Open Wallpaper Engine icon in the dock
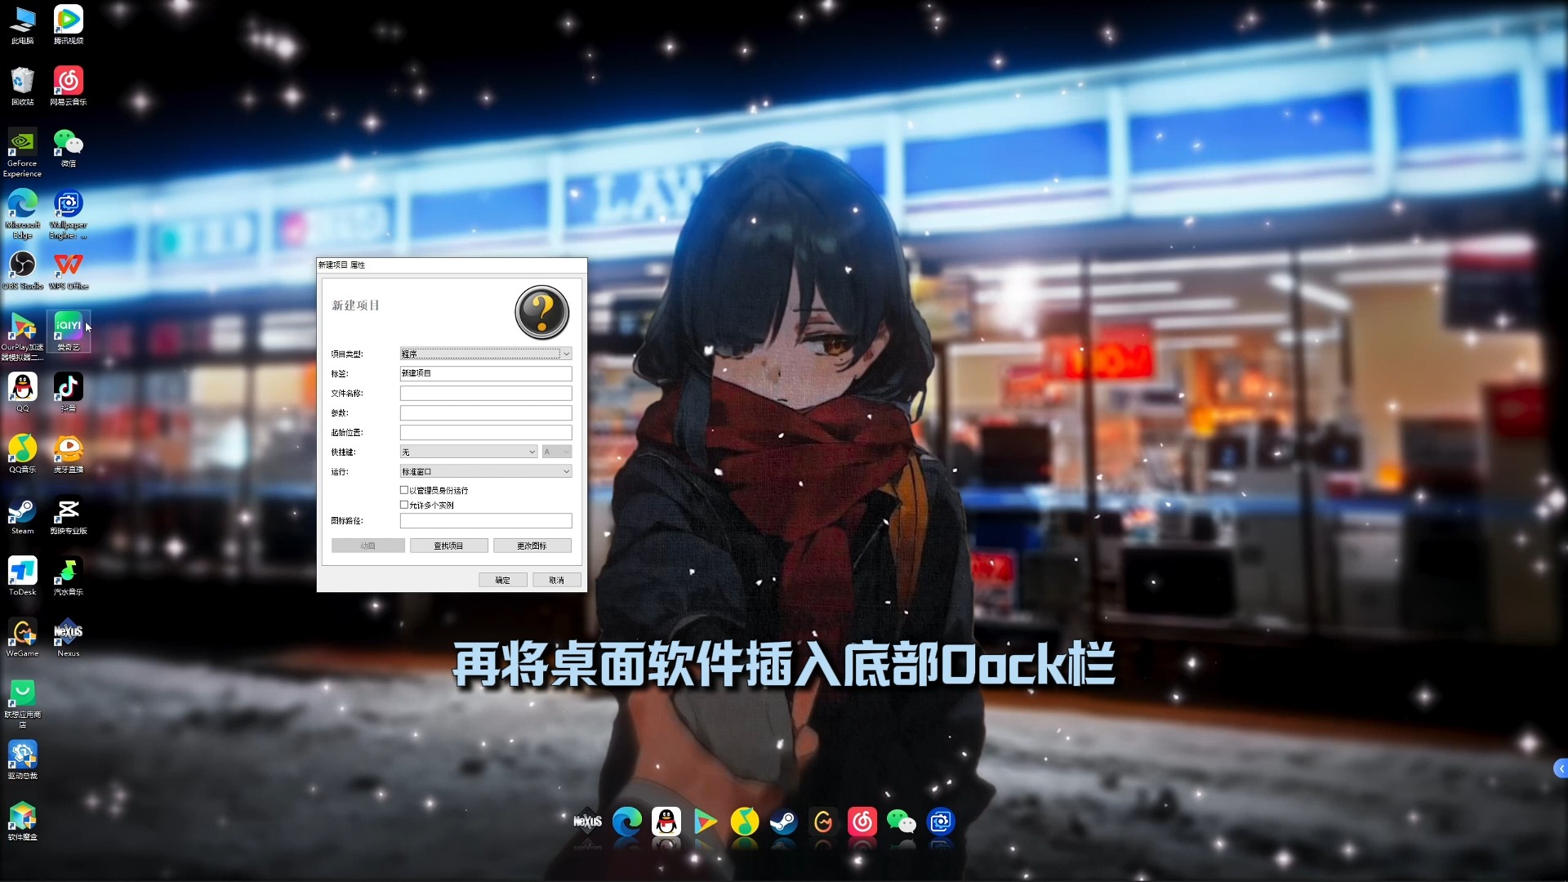 [x=941, y=822]
